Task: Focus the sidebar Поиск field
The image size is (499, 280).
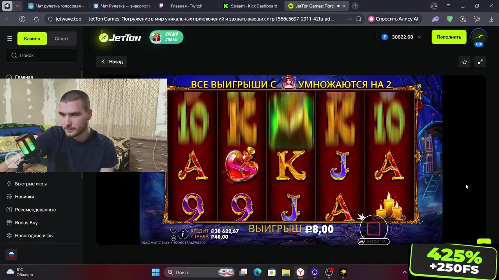Action: coord(41,55)
